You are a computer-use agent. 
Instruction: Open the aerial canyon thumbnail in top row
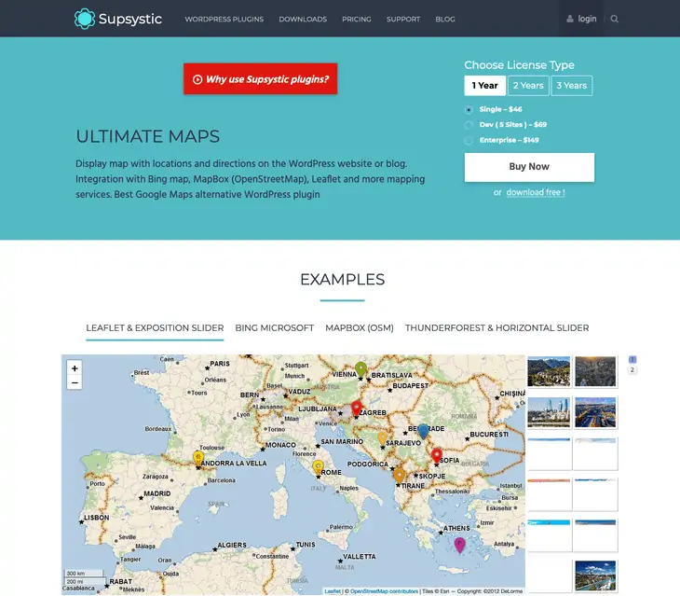click(x=595, y=371)
